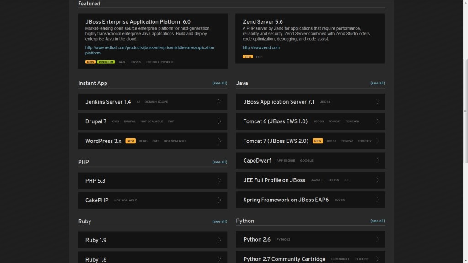Click DOMAIN SCOPE tag on Jenkins row
Screen dimensions: 468x263
(x=156, y=102)
